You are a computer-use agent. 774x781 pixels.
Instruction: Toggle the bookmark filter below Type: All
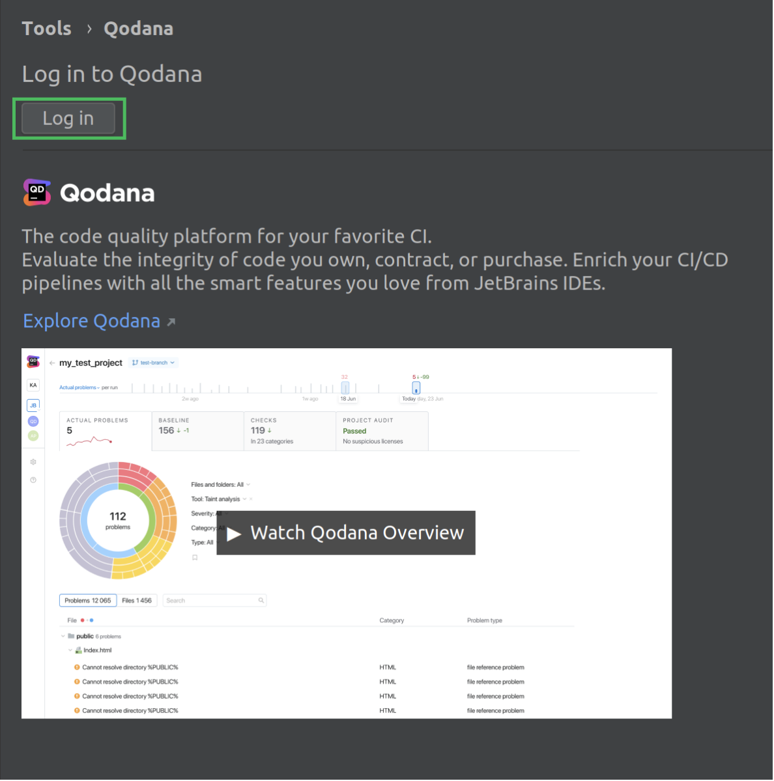[195, 557]
